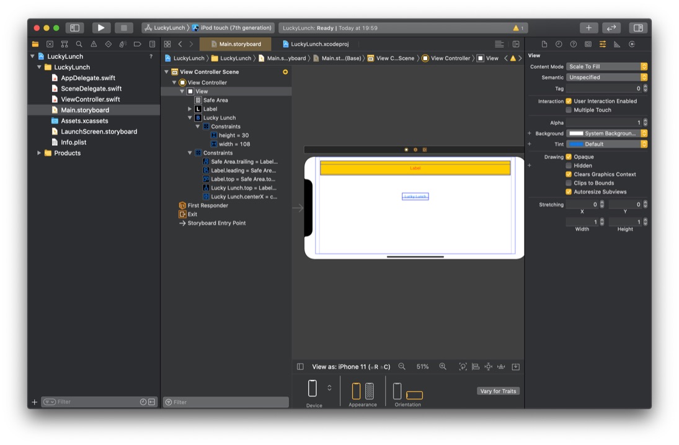Expand the Label item in outline

(x=190, y=109)
